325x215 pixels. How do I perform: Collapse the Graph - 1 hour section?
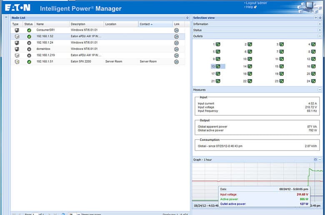[320, 160]
